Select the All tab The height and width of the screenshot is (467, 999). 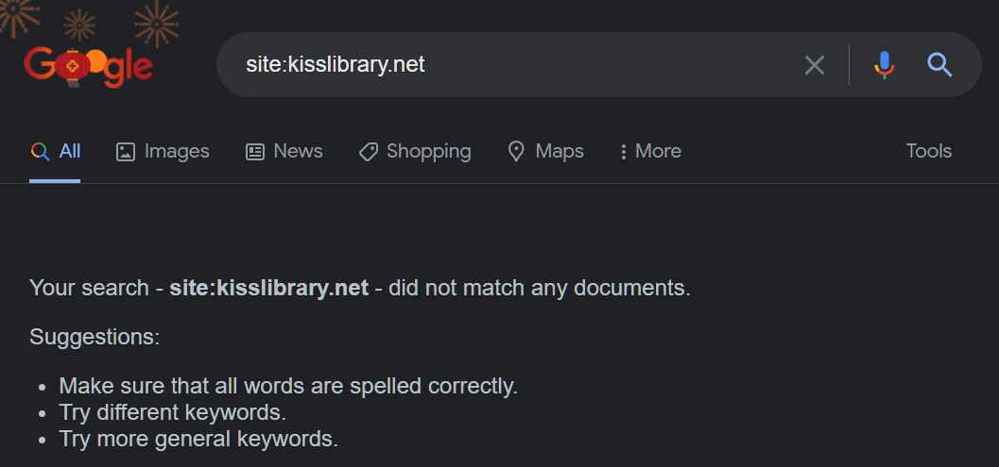55,152
